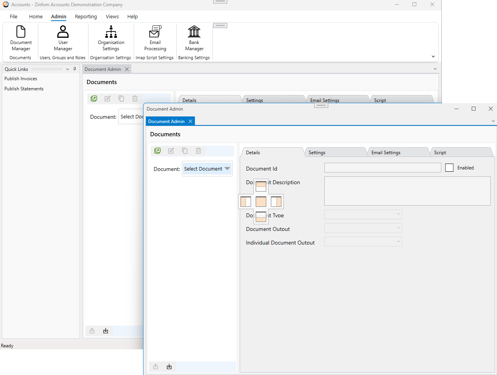Open Individual Document Output dropdown
The image size is (497, 375).
pyautogui.click(x=363, y=242)
